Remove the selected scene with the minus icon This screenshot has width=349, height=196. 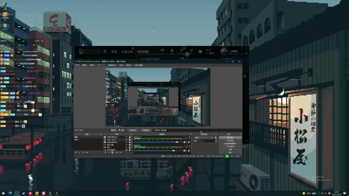[x=79, y=152]
